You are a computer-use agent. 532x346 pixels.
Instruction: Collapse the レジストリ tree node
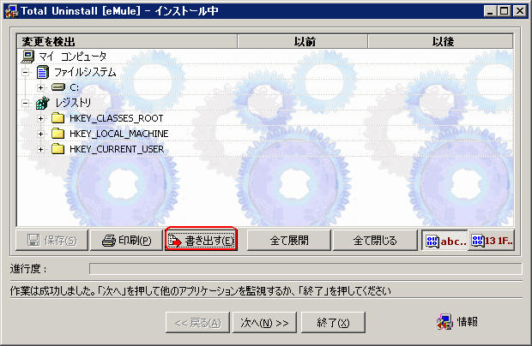pos(26,103)
